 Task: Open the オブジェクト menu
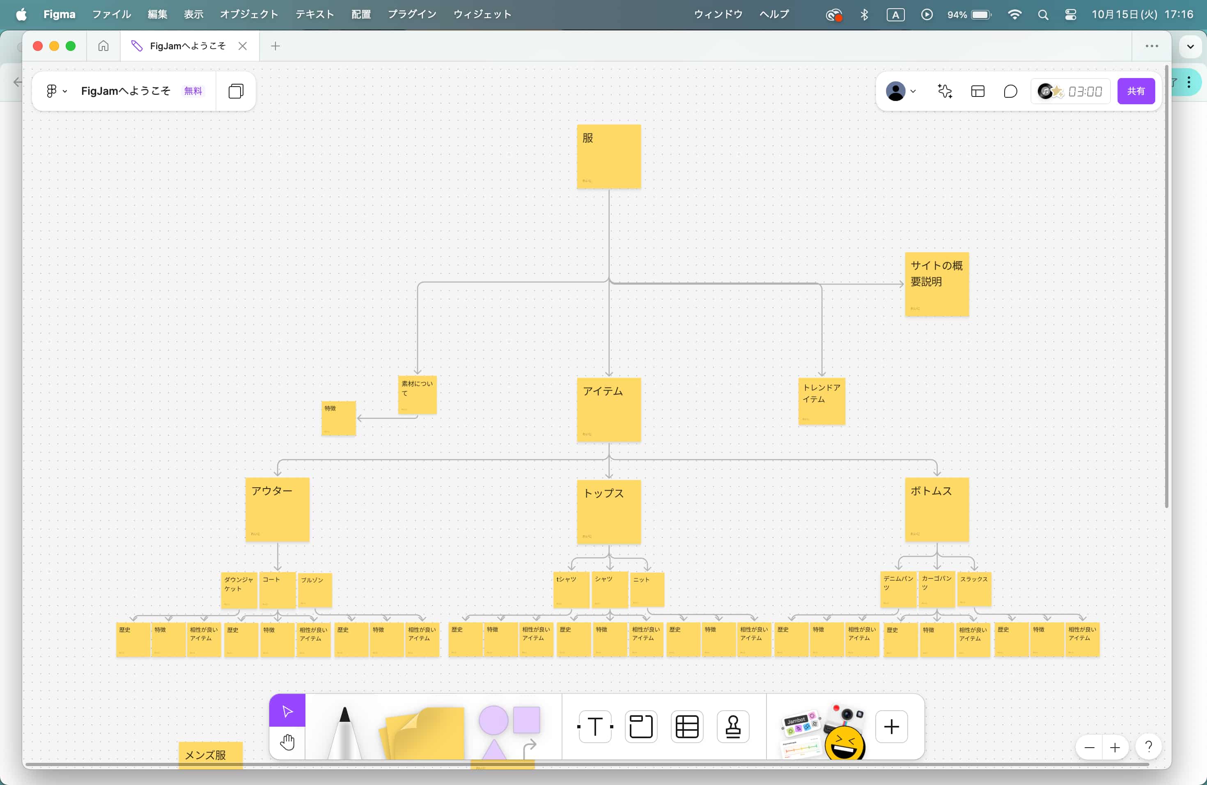pyautogui.click(x=248, y=14)
